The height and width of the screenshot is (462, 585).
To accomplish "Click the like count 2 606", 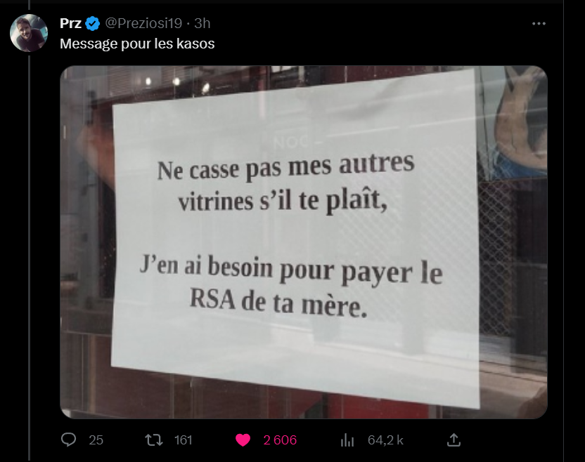I will (280, 440).
